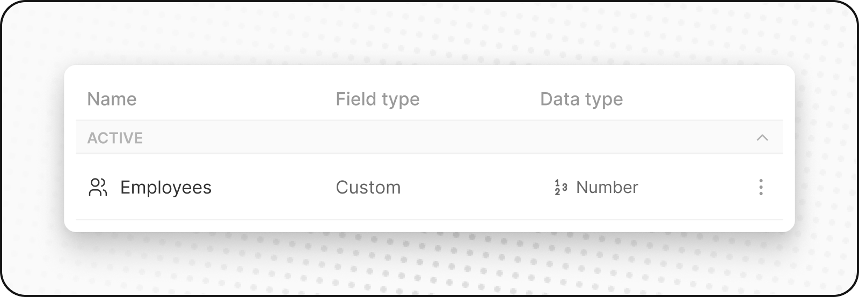Click row space between Number and three-dot menu

tap(698, 188)
